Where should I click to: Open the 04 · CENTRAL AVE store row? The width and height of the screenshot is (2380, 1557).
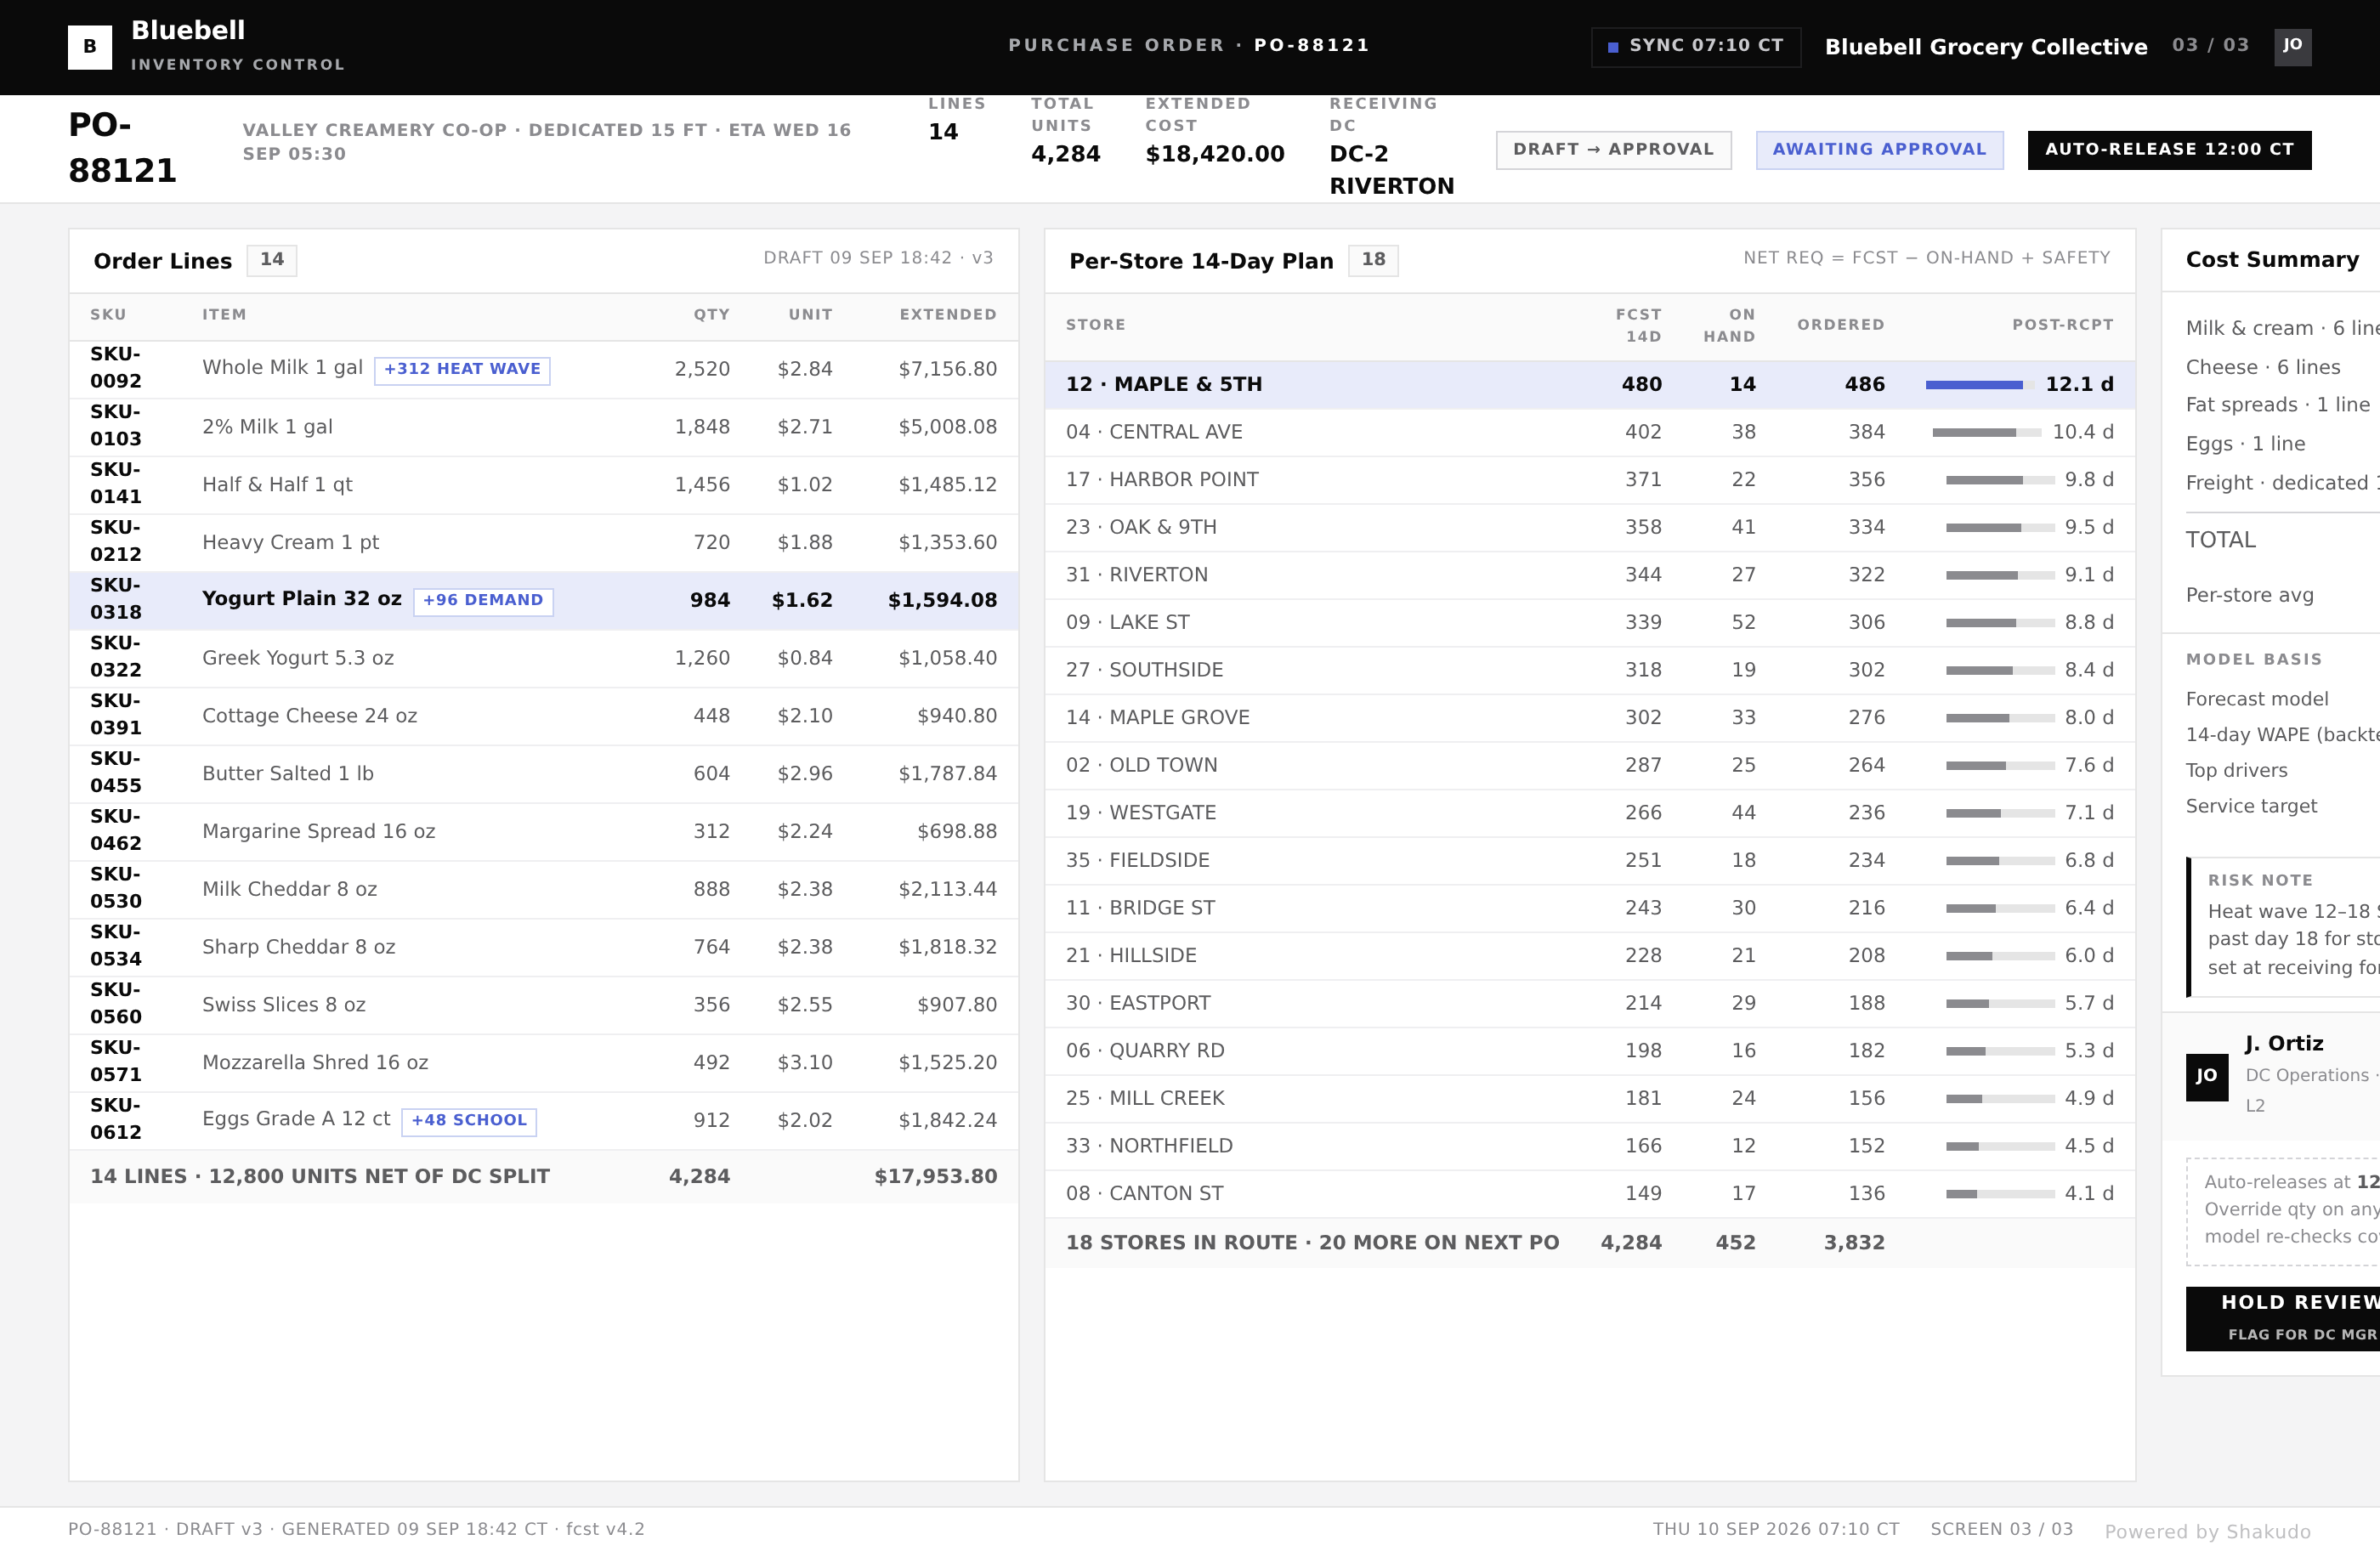coord(1589,432)
